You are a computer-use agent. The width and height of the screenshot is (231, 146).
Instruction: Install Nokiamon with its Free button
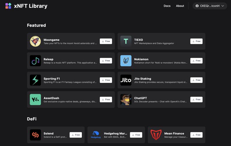coord(196,61)
